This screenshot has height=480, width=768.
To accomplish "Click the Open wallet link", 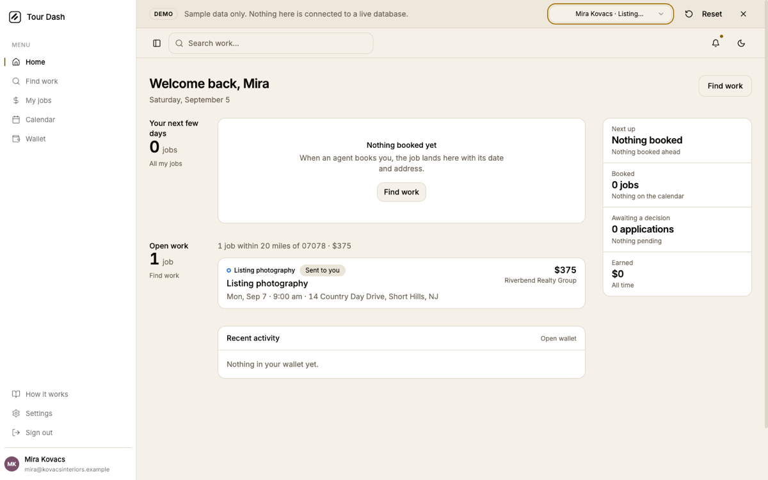I will pos(558,339).
